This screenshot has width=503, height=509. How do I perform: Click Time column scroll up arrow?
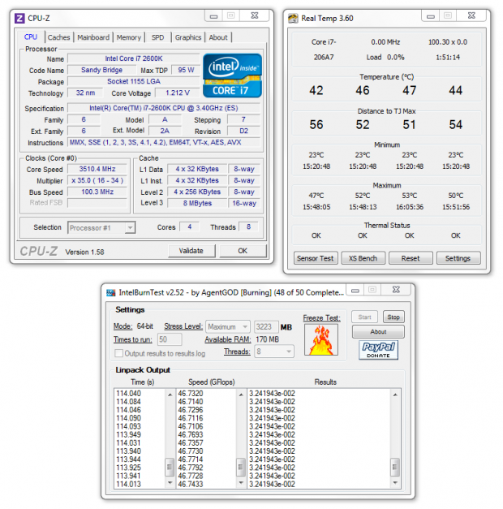[170, 395]
